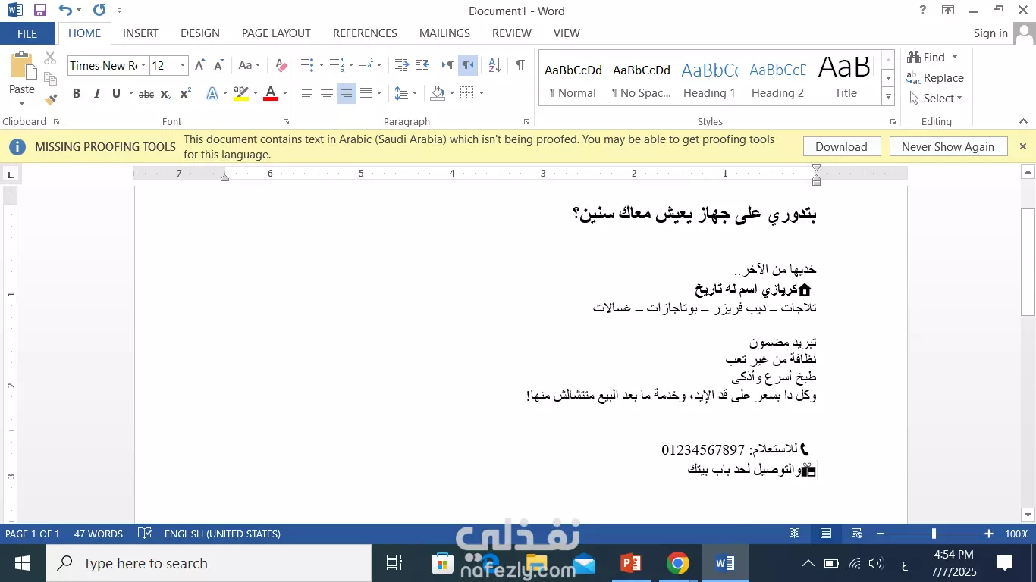Click the red font color button
This screenshot has width=1036, height=582.
click(271, 94)
